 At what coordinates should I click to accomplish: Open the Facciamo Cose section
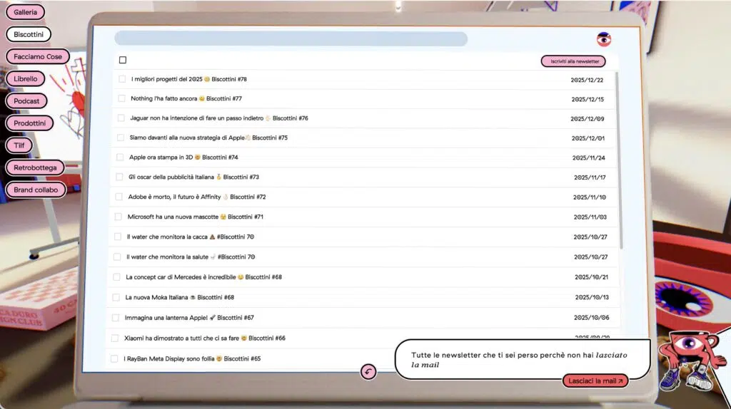38,57
